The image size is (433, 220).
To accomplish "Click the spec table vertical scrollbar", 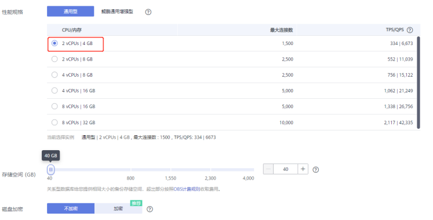I will click(419, 83).
